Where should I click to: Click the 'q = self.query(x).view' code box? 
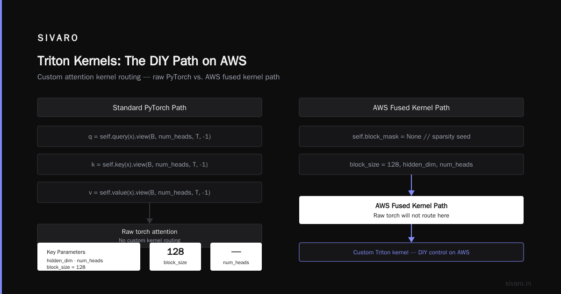click(150, 136)
